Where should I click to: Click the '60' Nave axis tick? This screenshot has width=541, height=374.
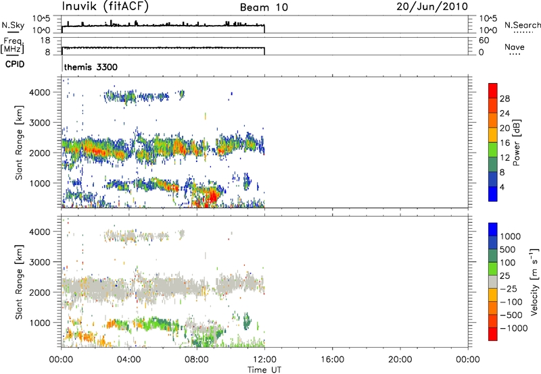(x=484, y=41)
